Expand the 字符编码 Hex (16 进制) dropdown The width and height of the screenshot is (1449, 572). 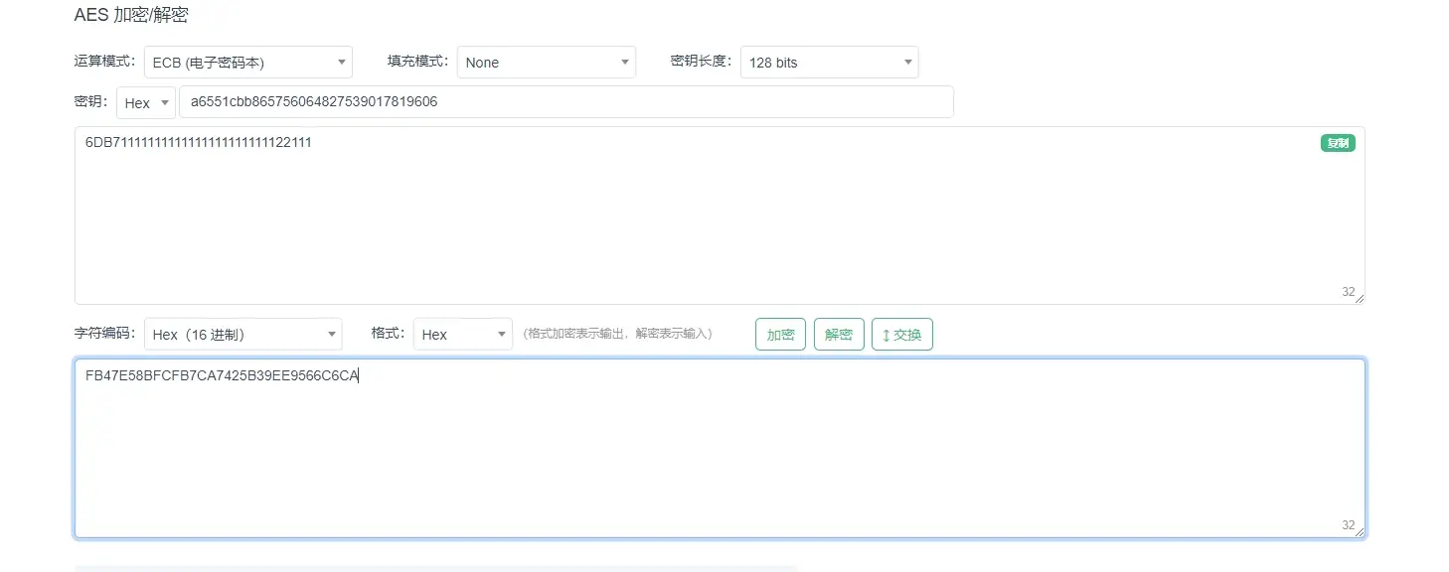click(x=242, y=335)
